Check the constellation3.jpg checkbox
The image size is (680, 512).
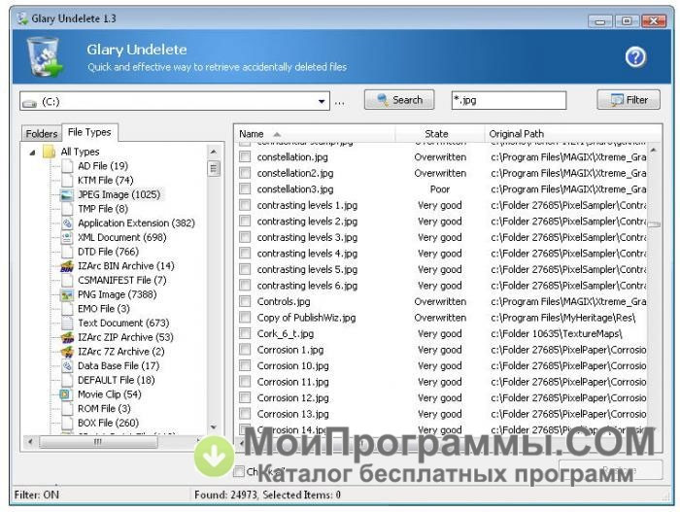pyautogui.click(x=245, y=188)
